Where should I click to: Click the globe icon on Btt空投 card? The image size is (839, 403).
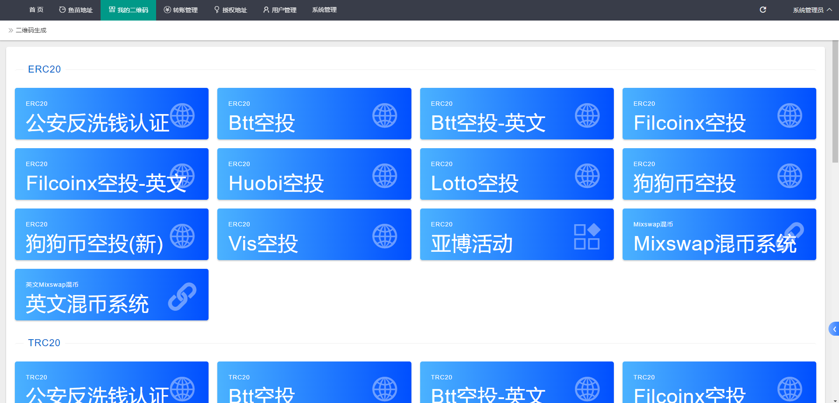[x=385, y=115]
